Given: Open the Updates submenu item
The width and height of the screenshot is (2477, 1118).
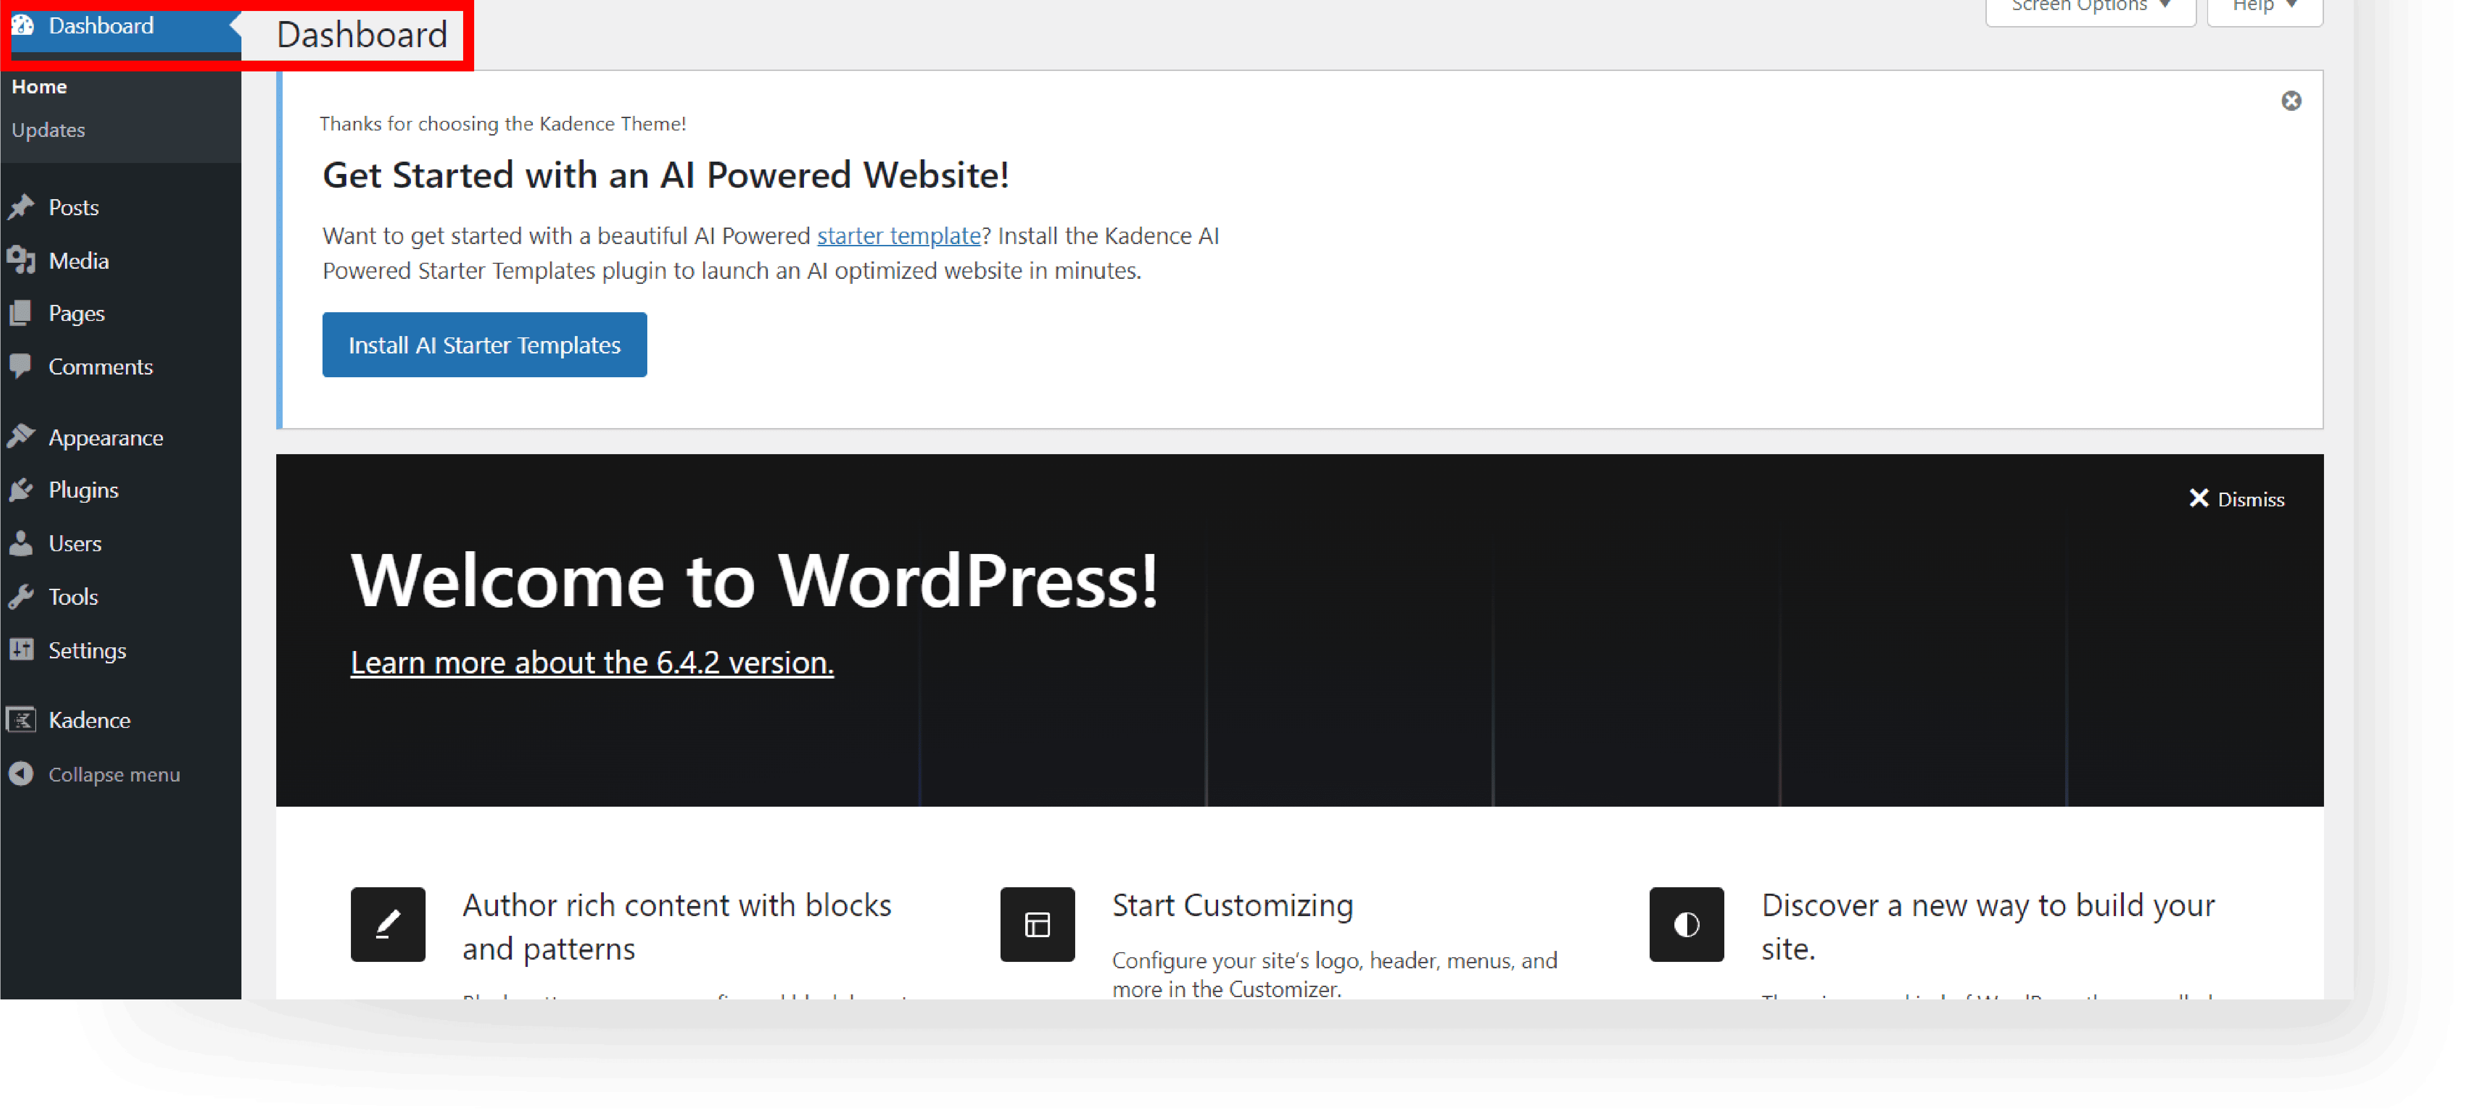Looking at the screenshot, I should (48, 130).
